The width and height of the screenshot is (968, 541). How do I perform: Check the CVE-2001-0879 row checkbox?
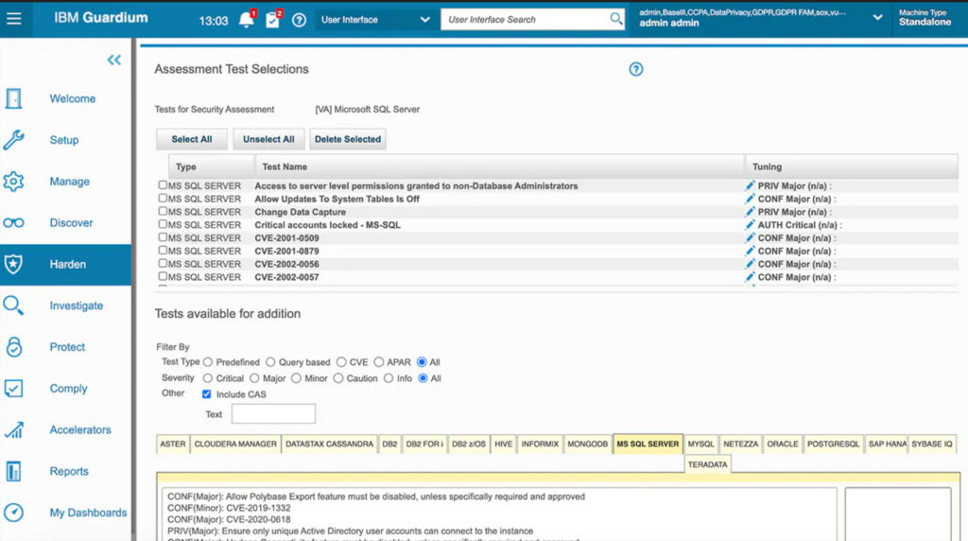click(x=163, y=250)
